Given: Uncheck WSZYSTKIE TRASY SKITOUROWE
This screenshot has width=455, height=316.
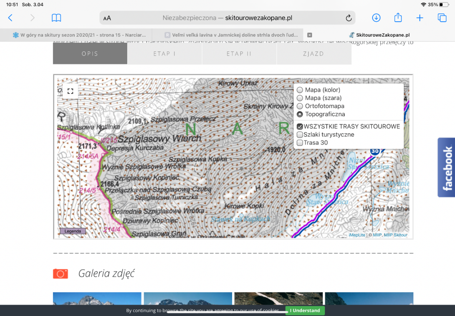Looking at the screenshot, I should click(x=300, y=126).
